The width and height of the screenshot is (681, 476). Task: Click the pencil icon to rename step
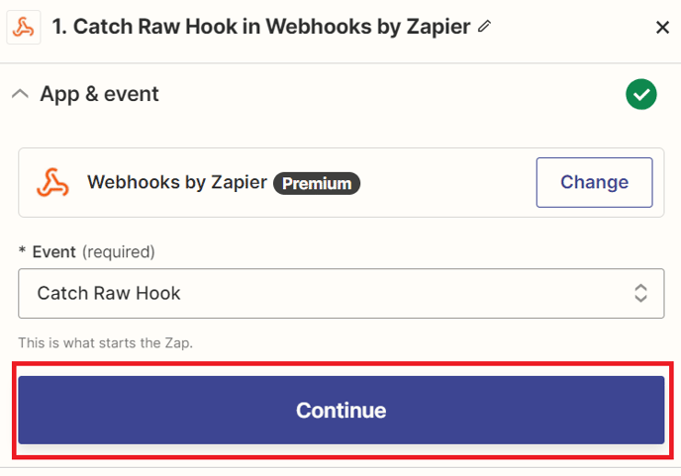484,27
